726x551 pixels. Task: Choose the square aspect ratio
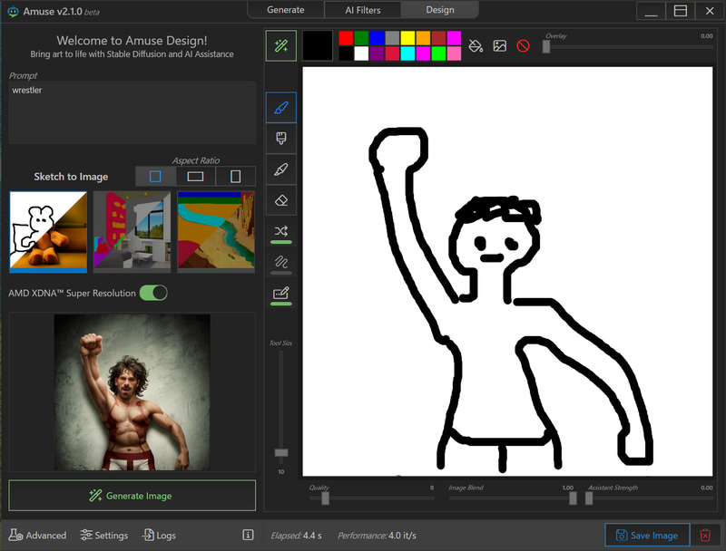(x=155, y=176)
